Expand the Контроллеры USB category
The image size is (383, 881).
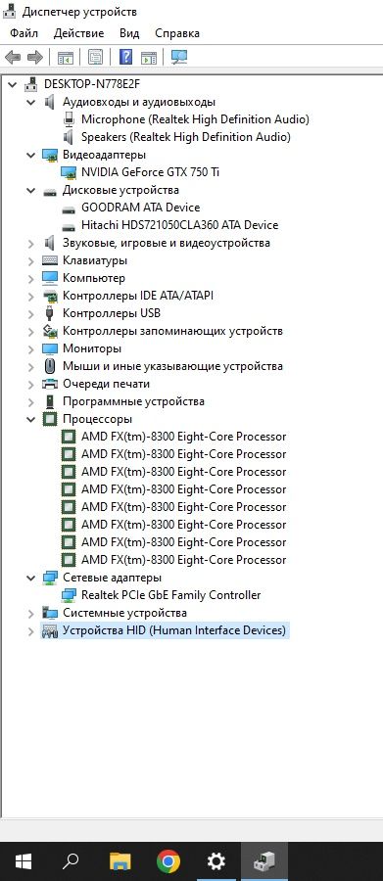pos(31,313)
